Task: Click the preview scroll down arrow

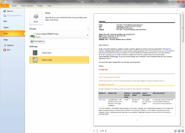Action: pos(183,127)
